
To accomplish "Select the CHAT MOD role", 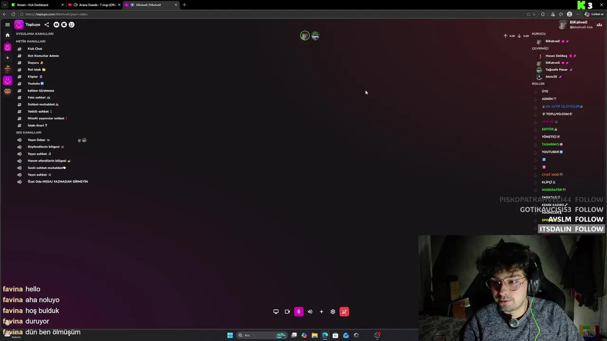I will pos(552,175).
